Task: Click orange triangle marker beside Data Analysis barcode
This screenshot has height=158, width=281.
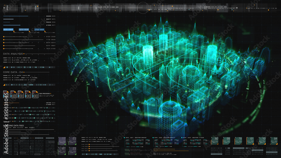Action: 4,67
